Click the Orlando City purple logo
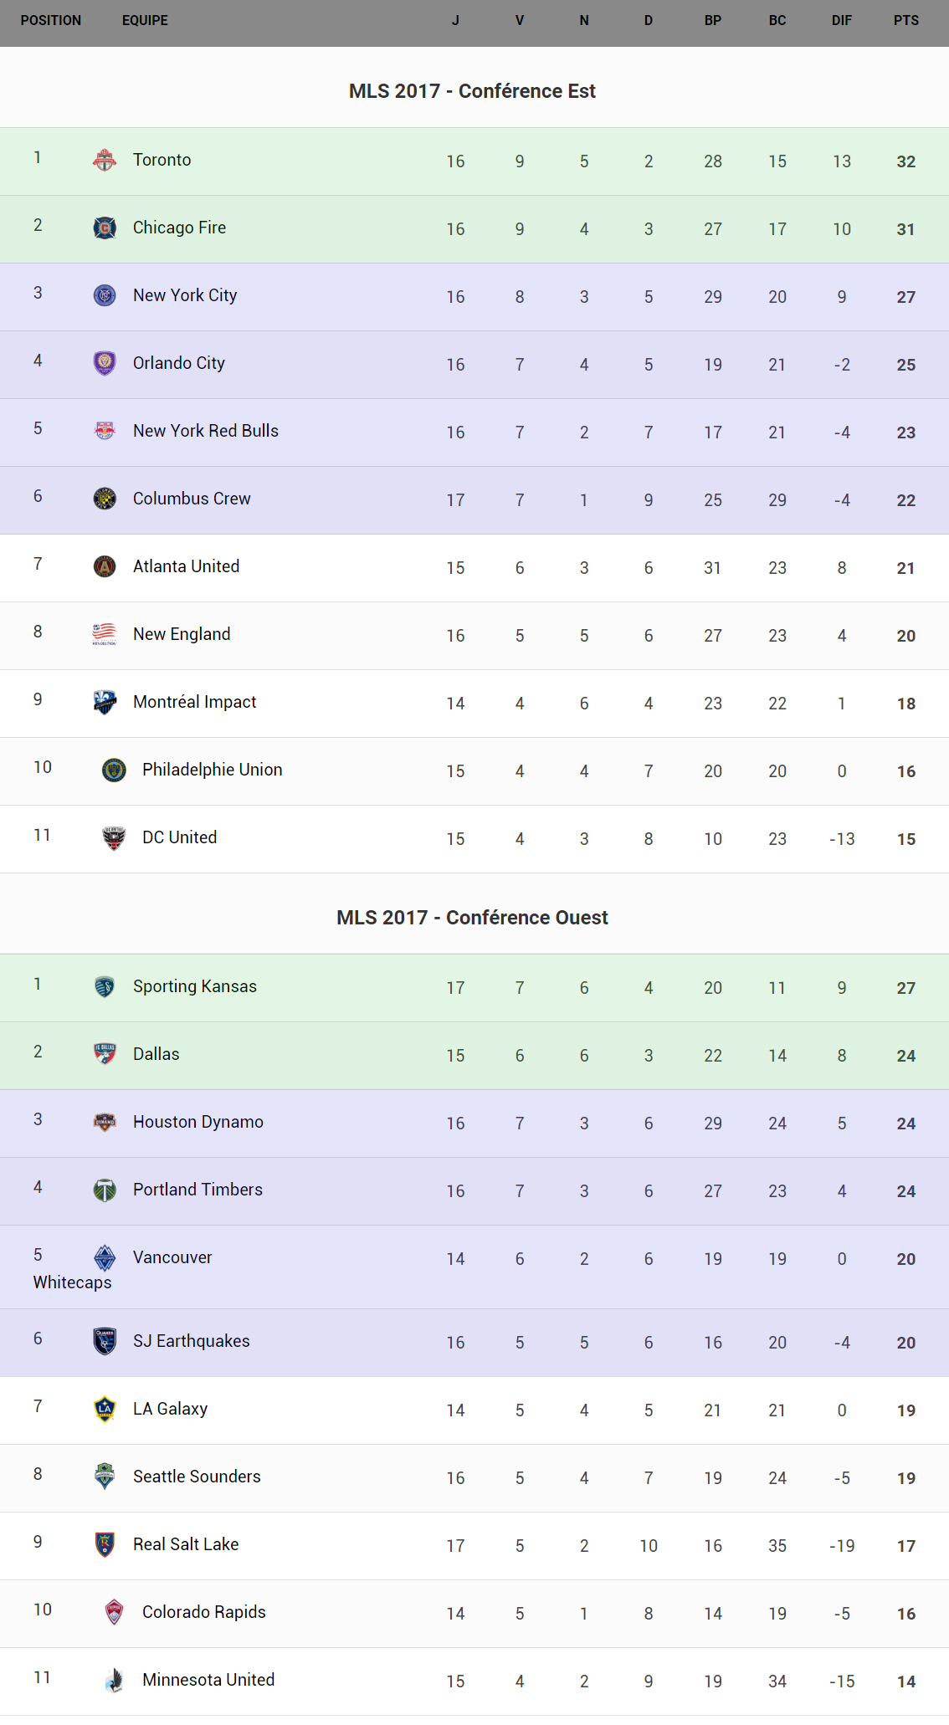 105,363
